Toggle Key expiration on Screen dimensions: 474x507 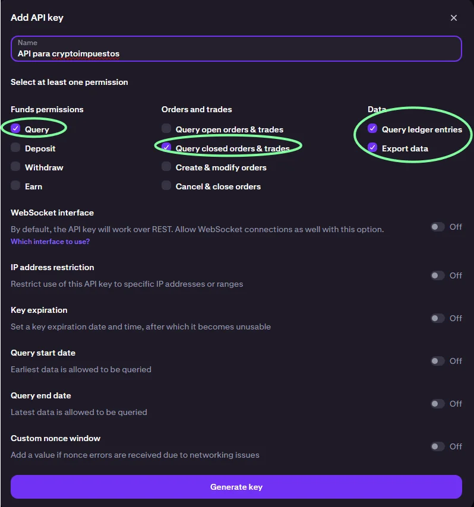tap(438, 318)
